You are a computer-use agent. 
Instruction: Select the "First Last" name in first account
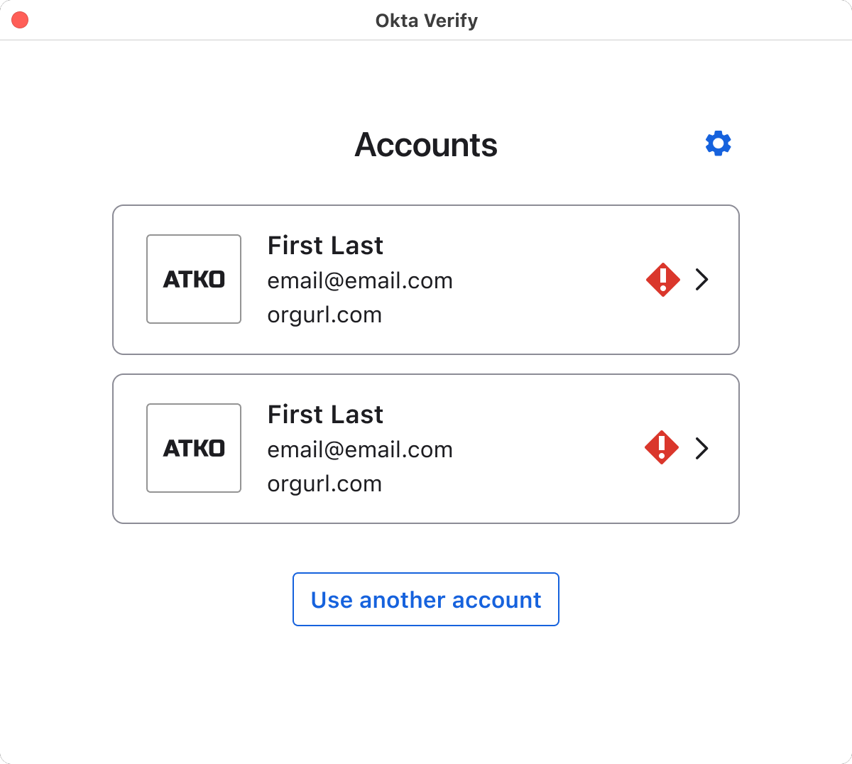325,246
